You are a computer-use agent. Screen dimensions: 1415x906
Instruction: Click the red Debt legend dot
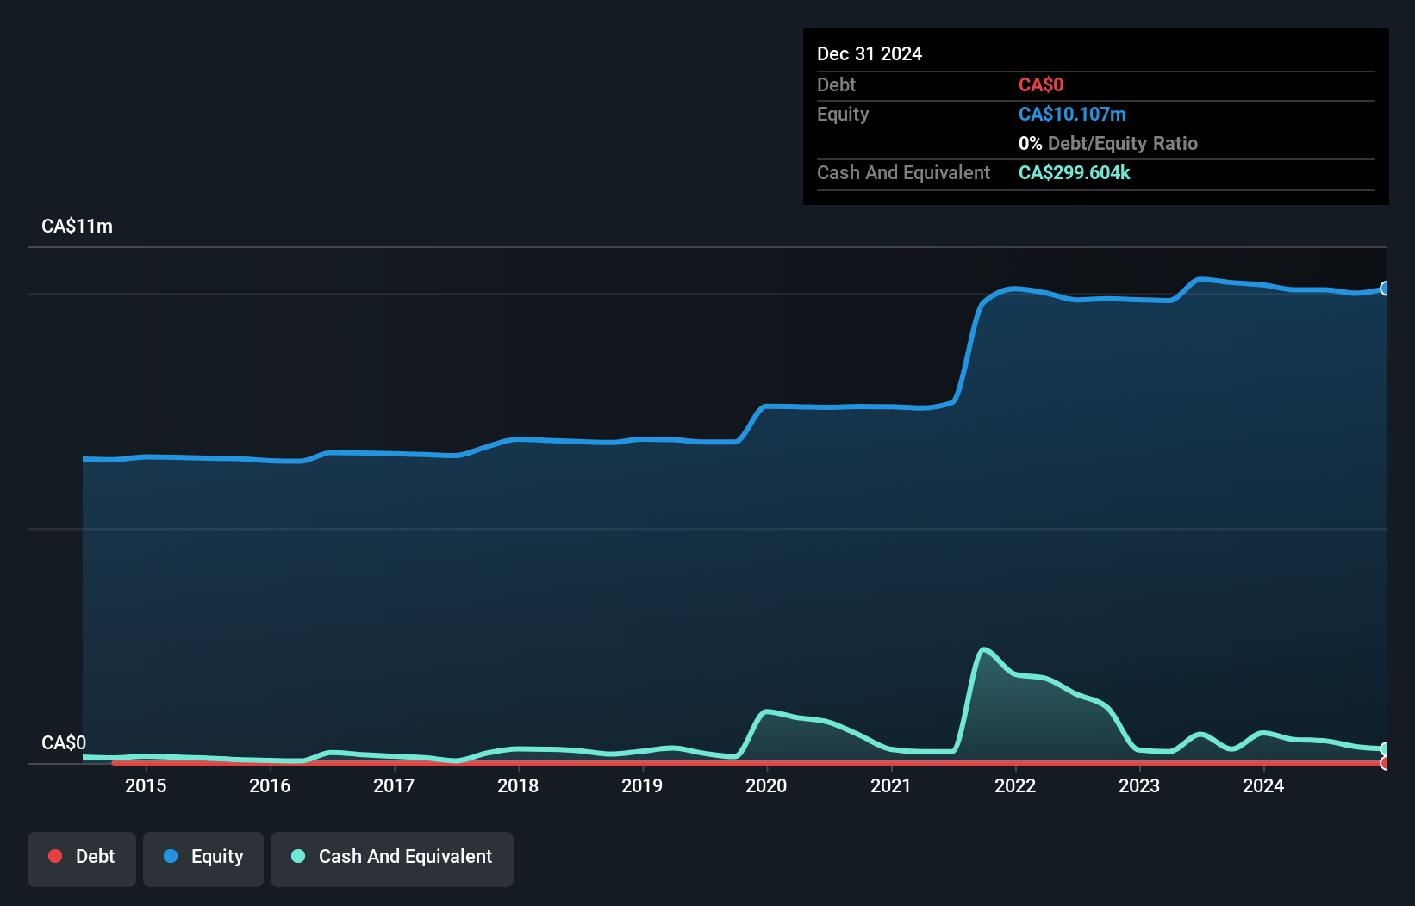point(55,856)
